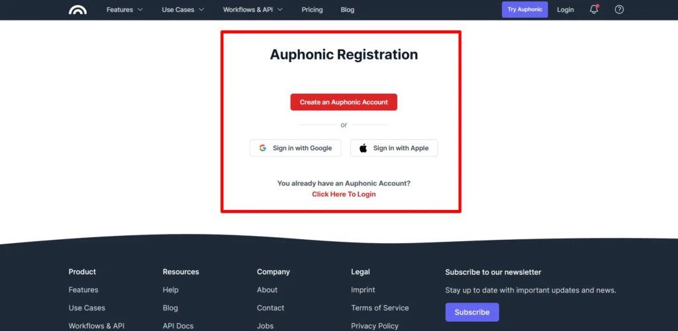Expand the Use Cases dropdown menu
The width and height of the screenshot is (678, 331).
pyautogui.click(x=183, y=9)
